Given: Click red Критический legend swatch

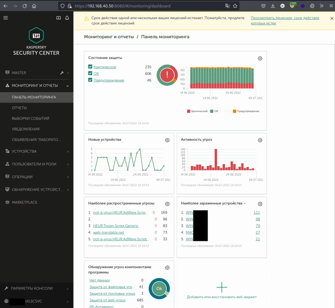Looking at the screenshot, I should pyautogui.click(x=189, y=111).
